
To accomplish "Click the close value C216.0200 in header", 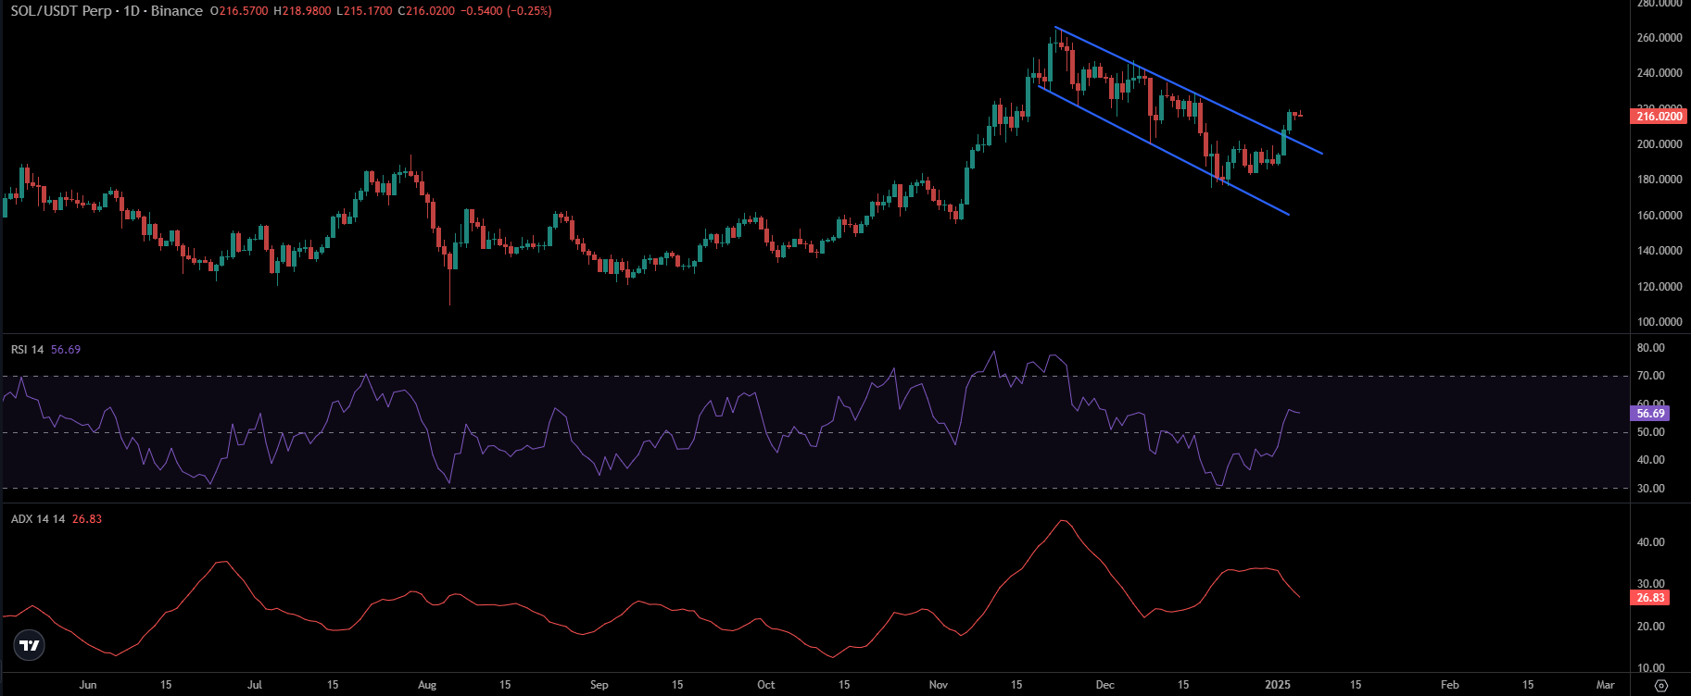I will pyautogui.click(x=426, y=11).
